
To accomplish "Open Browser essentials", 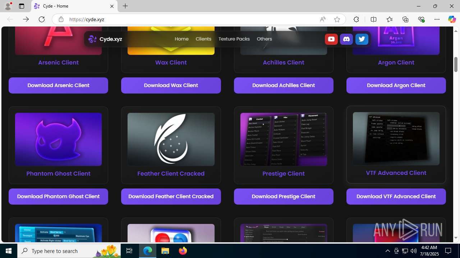I will pos(421,19).
